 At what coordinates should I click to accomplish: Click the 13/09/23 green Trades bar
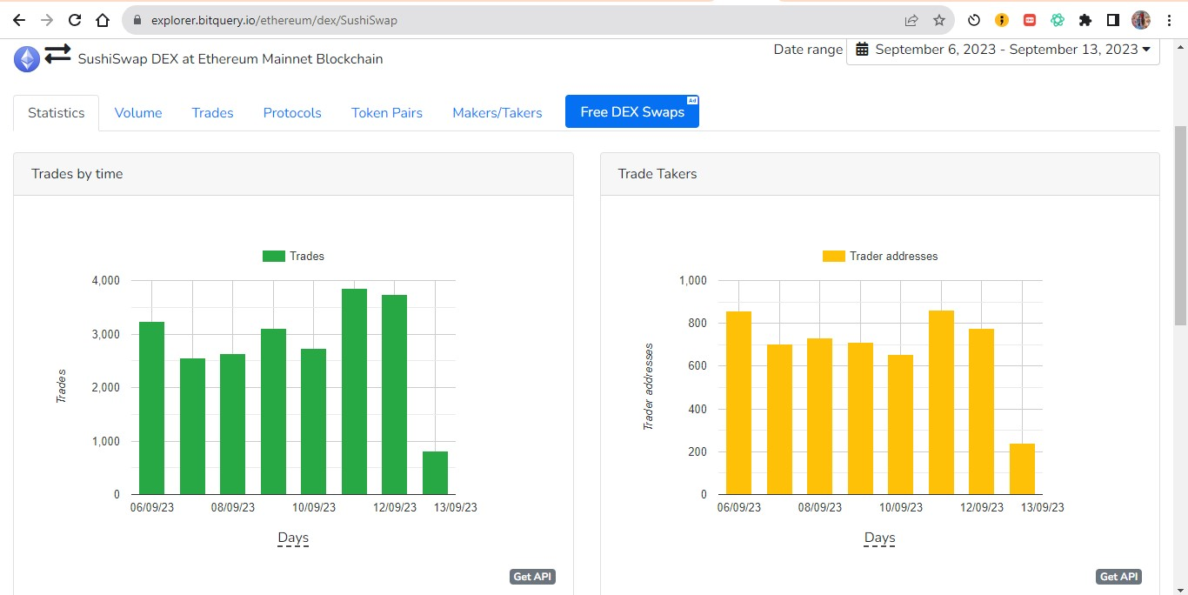click(x=435, y=472)
